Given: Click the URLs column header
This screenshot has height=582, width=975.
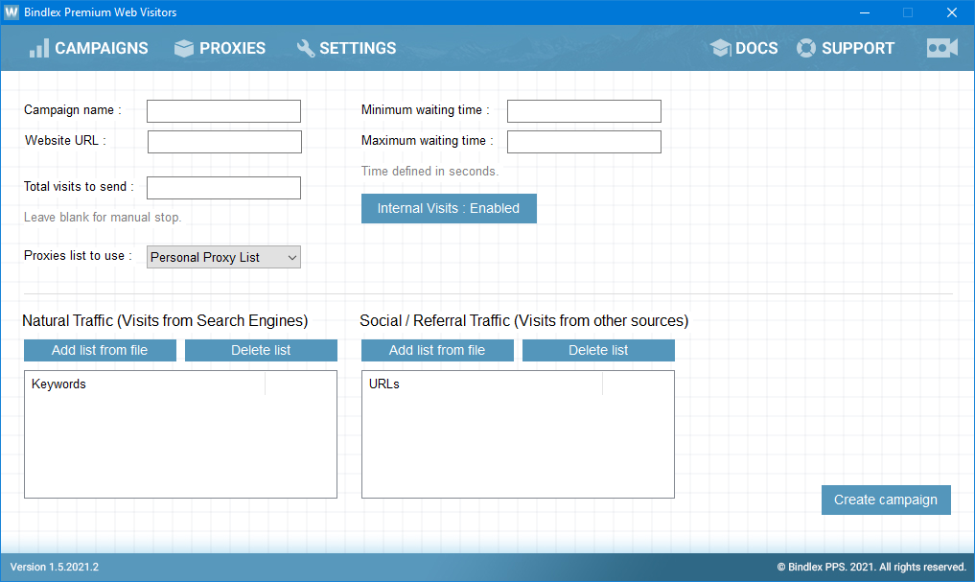Looking at the screenshot, I should [482, 384].
